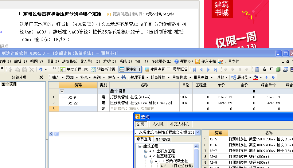Click the 预算书设置 button
The image size is (293, 168).
(103, 69)
